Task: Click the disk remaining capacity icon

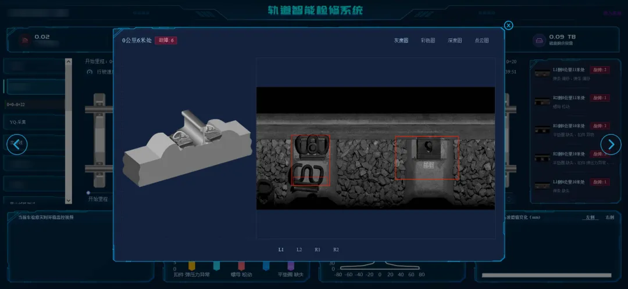Action: (538, 40)
